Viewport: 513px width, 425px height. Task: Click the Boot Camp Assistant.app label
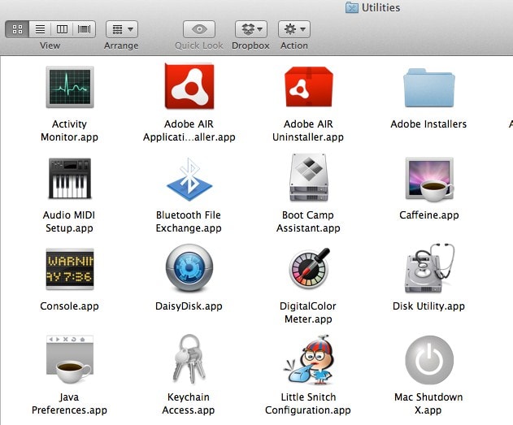(x=308, y=221)
